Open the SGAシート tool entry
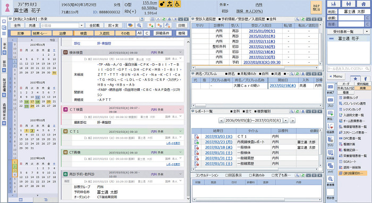The width and height of the screenshot is (372, 203). pyautogui.click(x=348, y=162)
